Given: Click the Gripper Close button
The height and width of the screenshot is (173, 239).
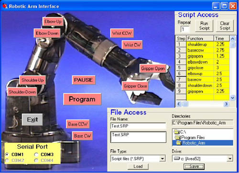Looking at the screenshot, I should coord(135,86).
